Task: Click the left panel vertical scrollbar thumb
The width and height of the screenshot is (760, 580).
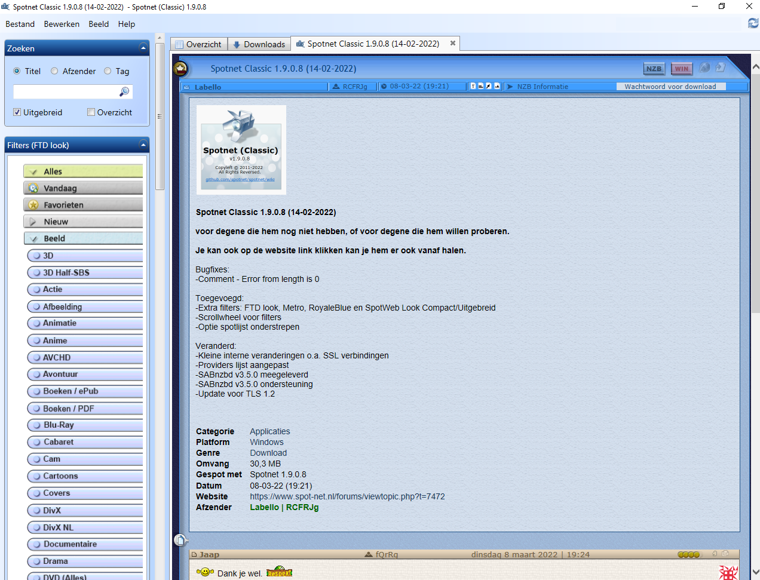Action: point(160,116)
